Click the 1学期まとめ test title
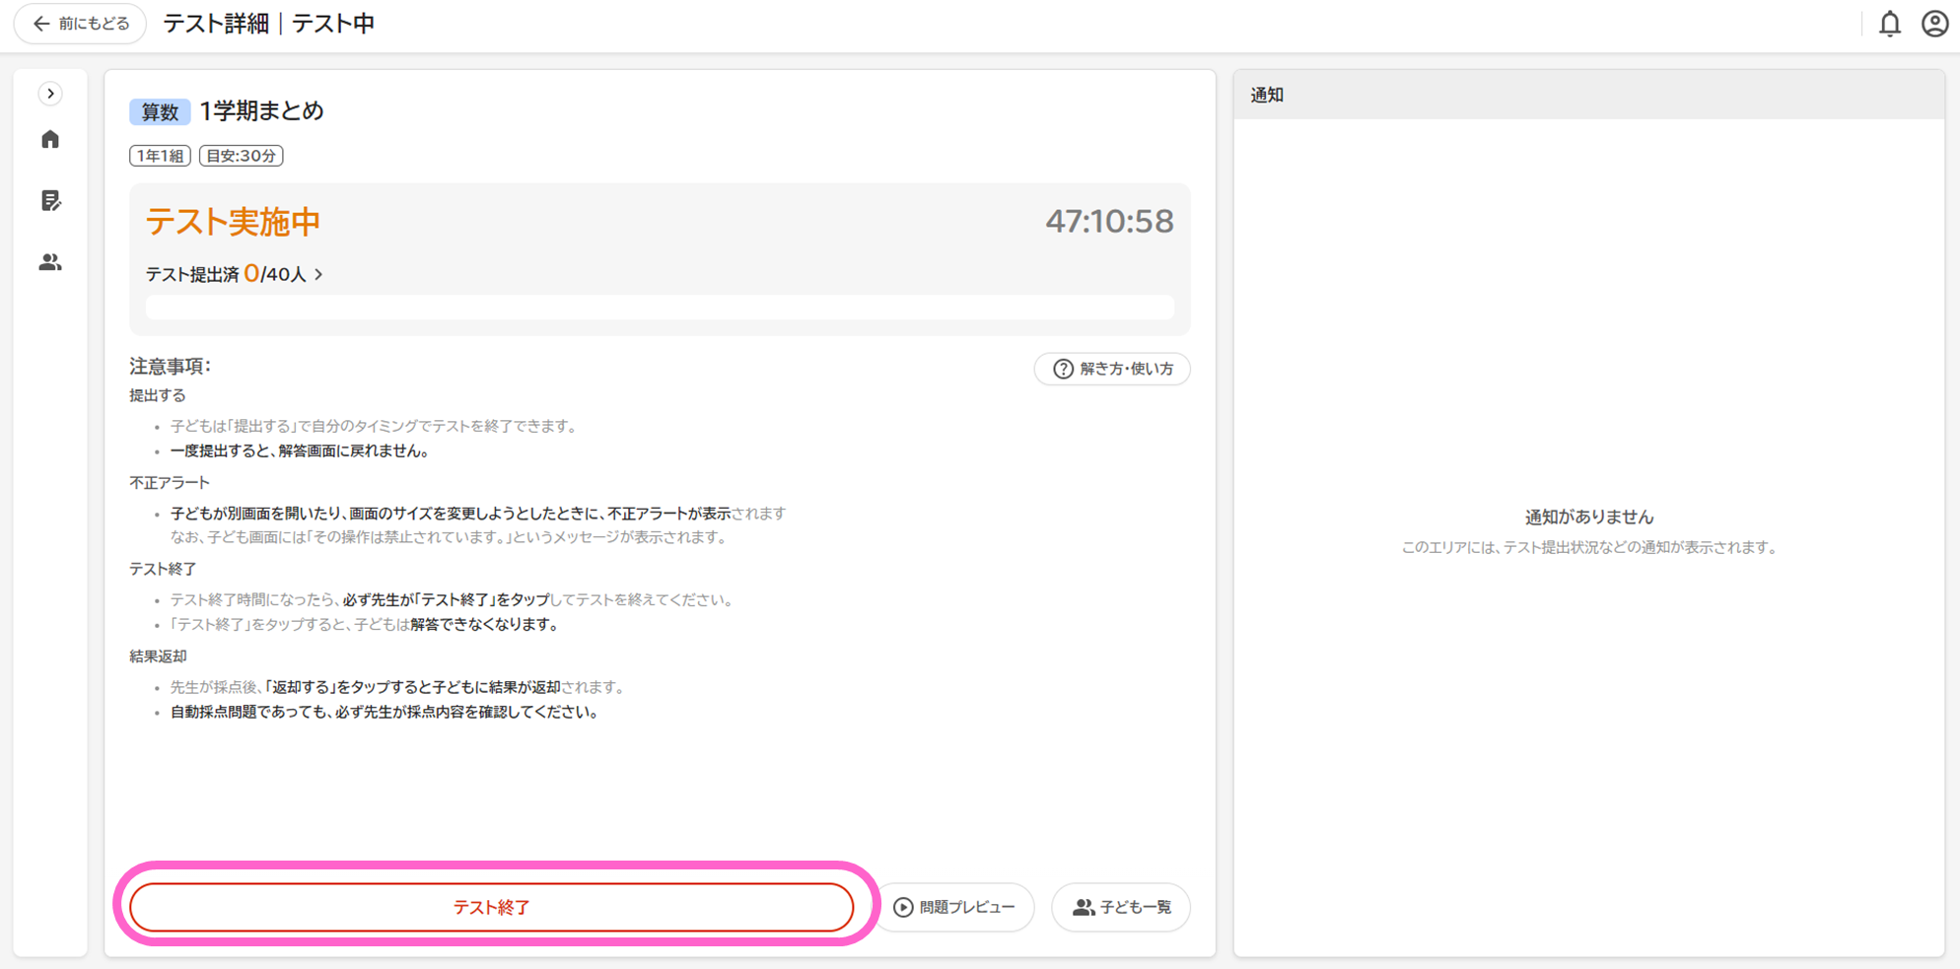This screenshot has height=969, width=1960. point(261,111)
